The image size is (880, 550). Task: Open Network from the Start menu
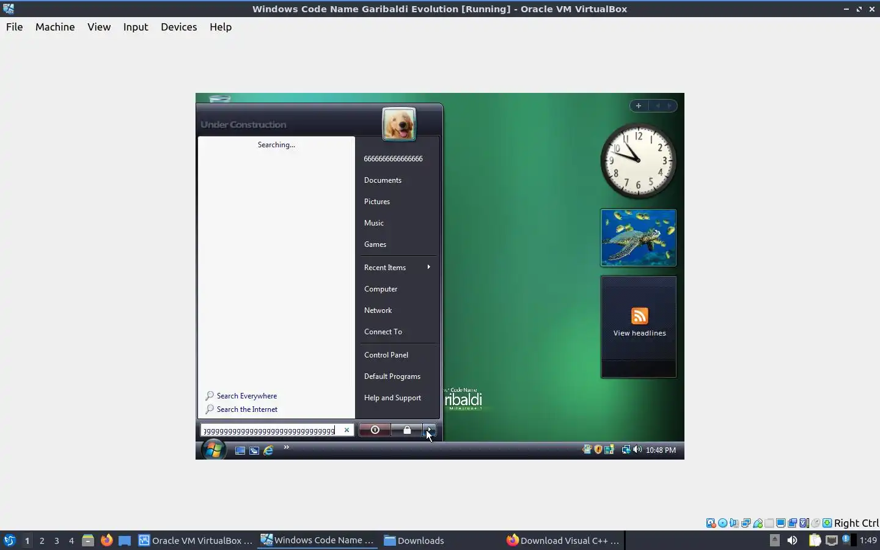(378, 310)
